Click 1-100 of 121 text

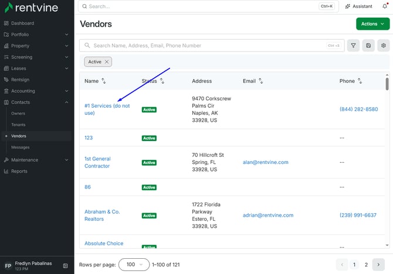166,265
